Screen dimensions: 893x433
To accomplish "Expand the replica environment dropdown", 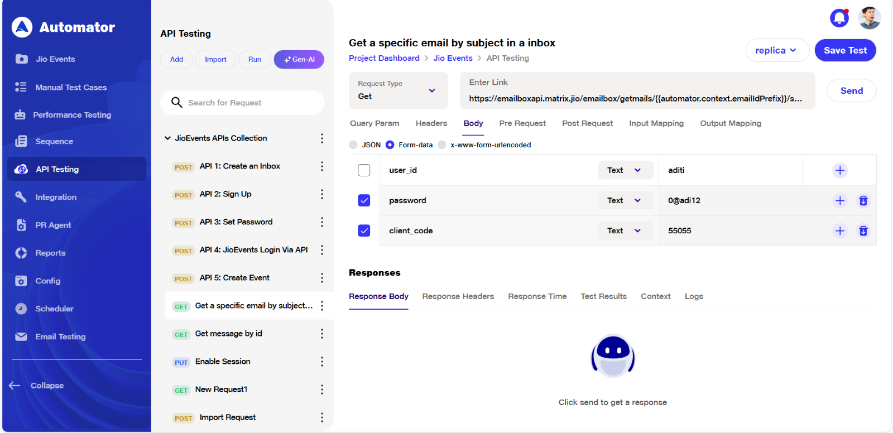I will (777, 50).
